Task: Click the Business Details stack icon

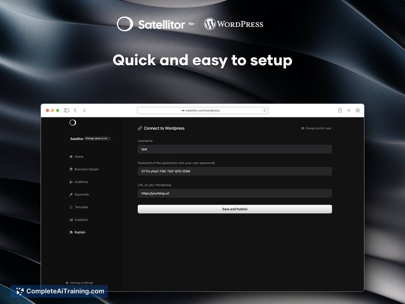Action: tap(71, 170)
